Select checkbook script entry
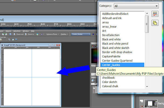 [x=109, y=78]
